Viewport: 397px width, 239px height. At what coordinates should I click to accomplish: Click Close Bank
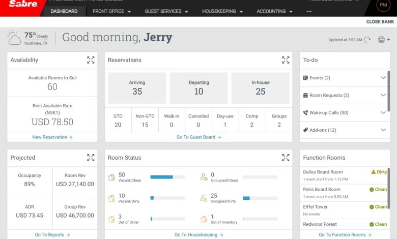pyautogui.click(x=380, y=22)
